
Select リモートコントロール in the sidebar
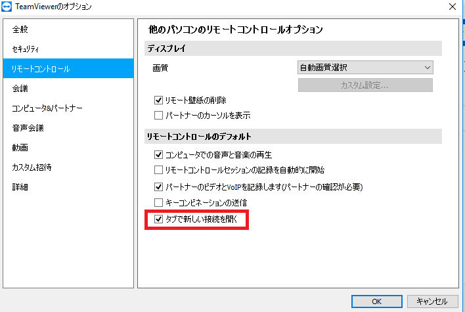[68, 68]
